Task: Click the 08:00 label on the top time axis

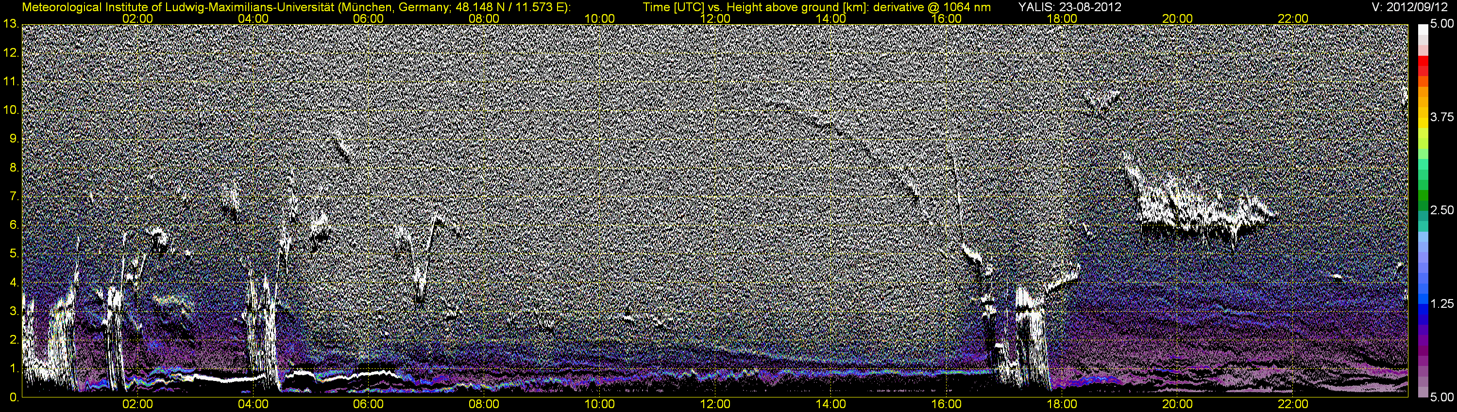Action: pyautogui.click(x=484, y=18)
